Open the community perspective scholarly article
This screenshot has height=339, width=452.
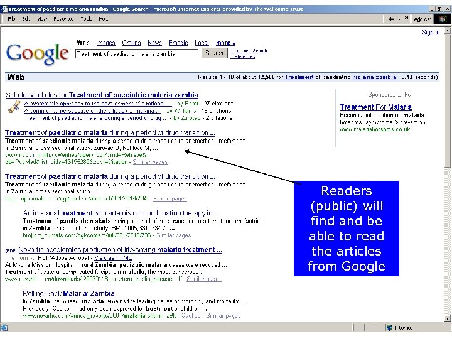(x=92, y=111)
